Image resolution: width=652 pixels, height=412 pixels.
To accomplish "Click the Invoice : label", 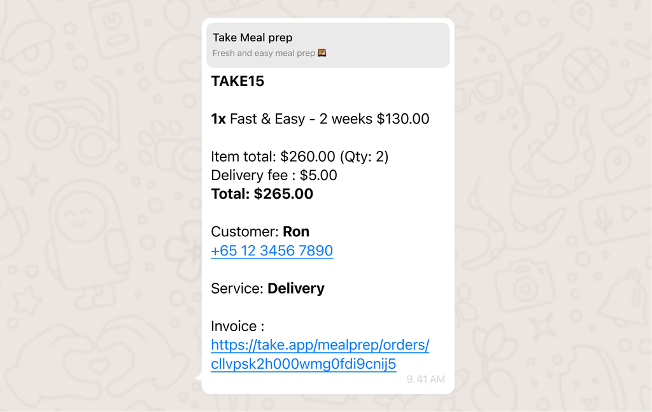I will coord(237,326).
